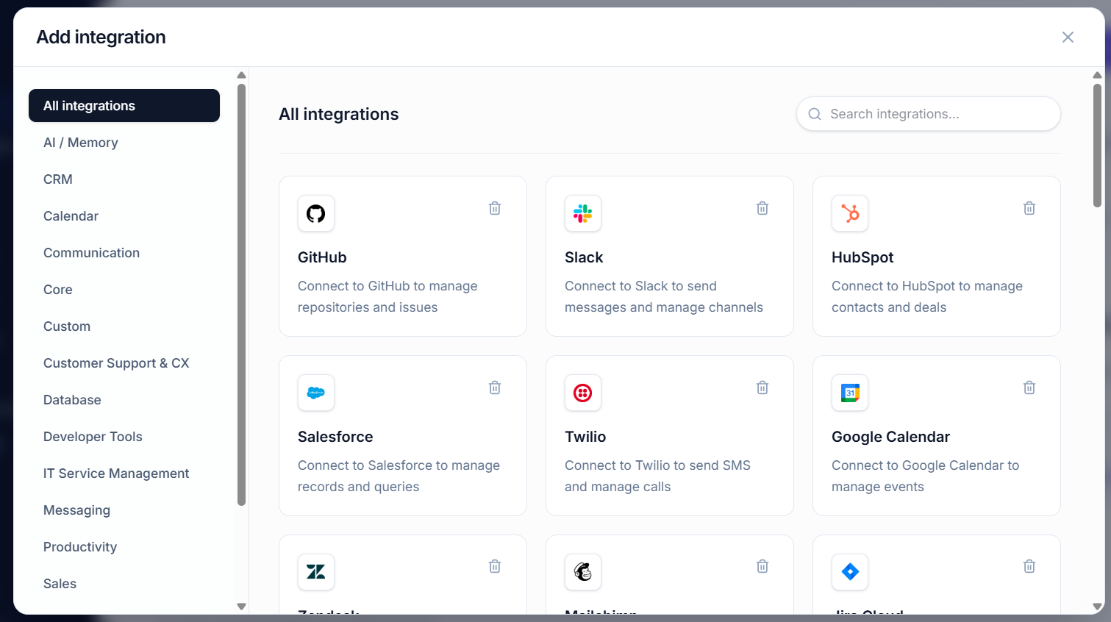Click the Google Calendar logo icon

tap(850, 393)
